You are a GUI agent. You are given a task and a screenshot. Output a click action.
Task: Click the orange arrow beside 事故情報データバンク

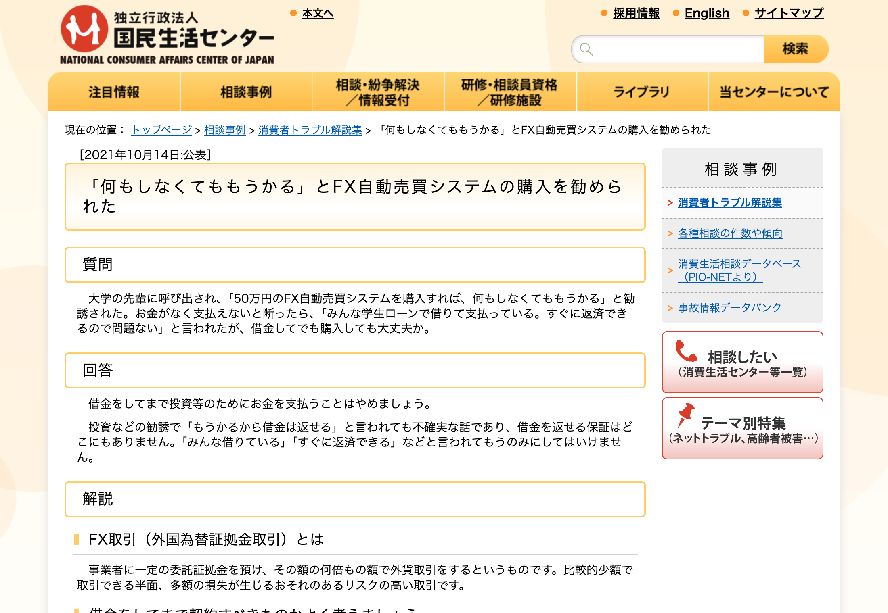[670, 308]
